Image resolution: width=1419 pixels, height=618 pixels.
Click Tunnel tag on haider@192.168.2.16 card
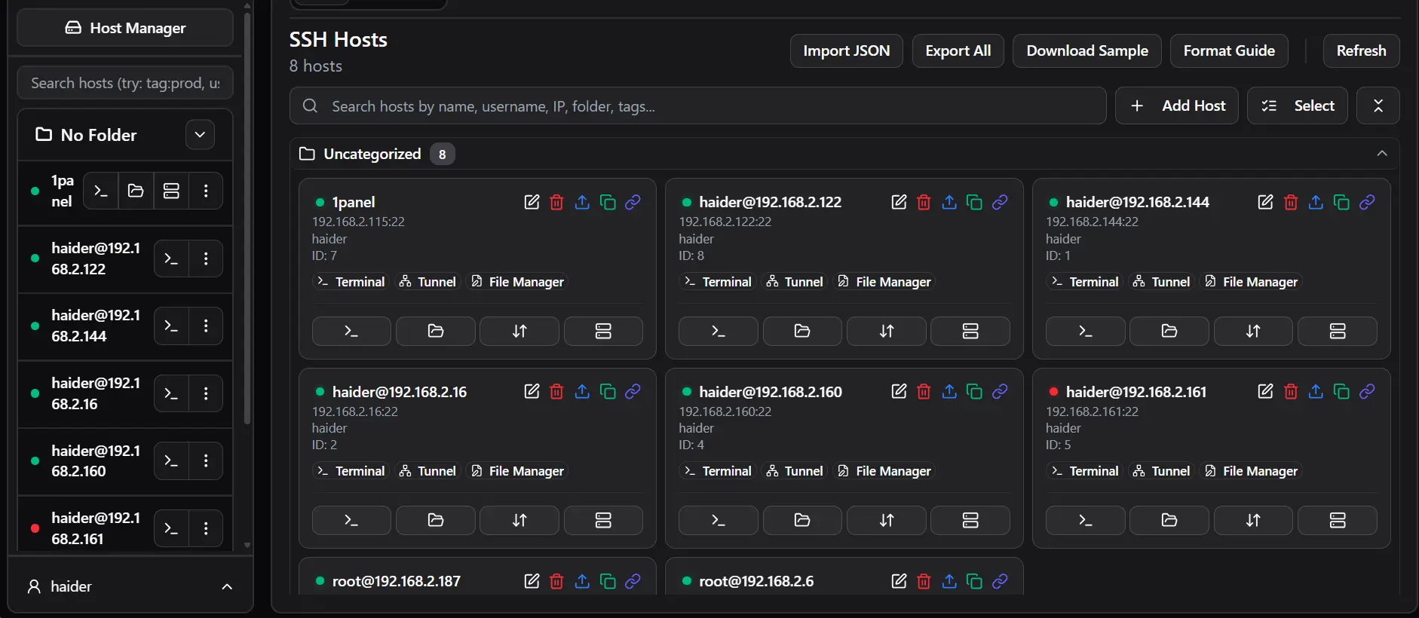[428, 471]
